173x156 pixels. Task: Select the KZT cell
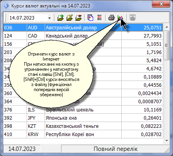[x=36, y=126]
